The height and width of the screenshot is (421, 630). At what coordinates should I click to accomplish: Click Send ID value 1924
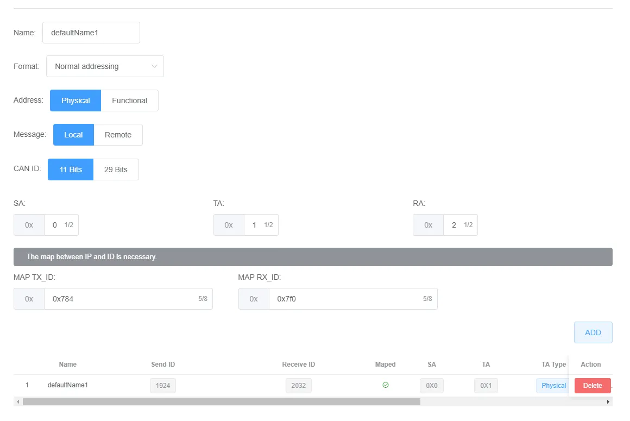coord(163,386)
